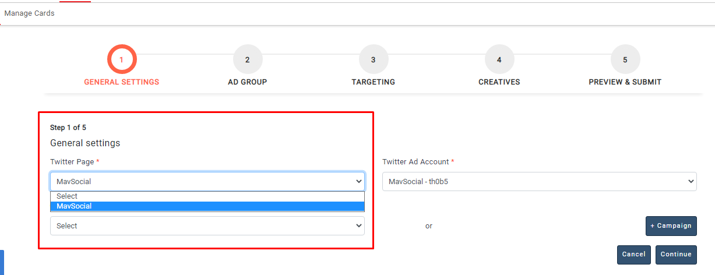Click the step 3 circle icon

(x=373, y=59)
